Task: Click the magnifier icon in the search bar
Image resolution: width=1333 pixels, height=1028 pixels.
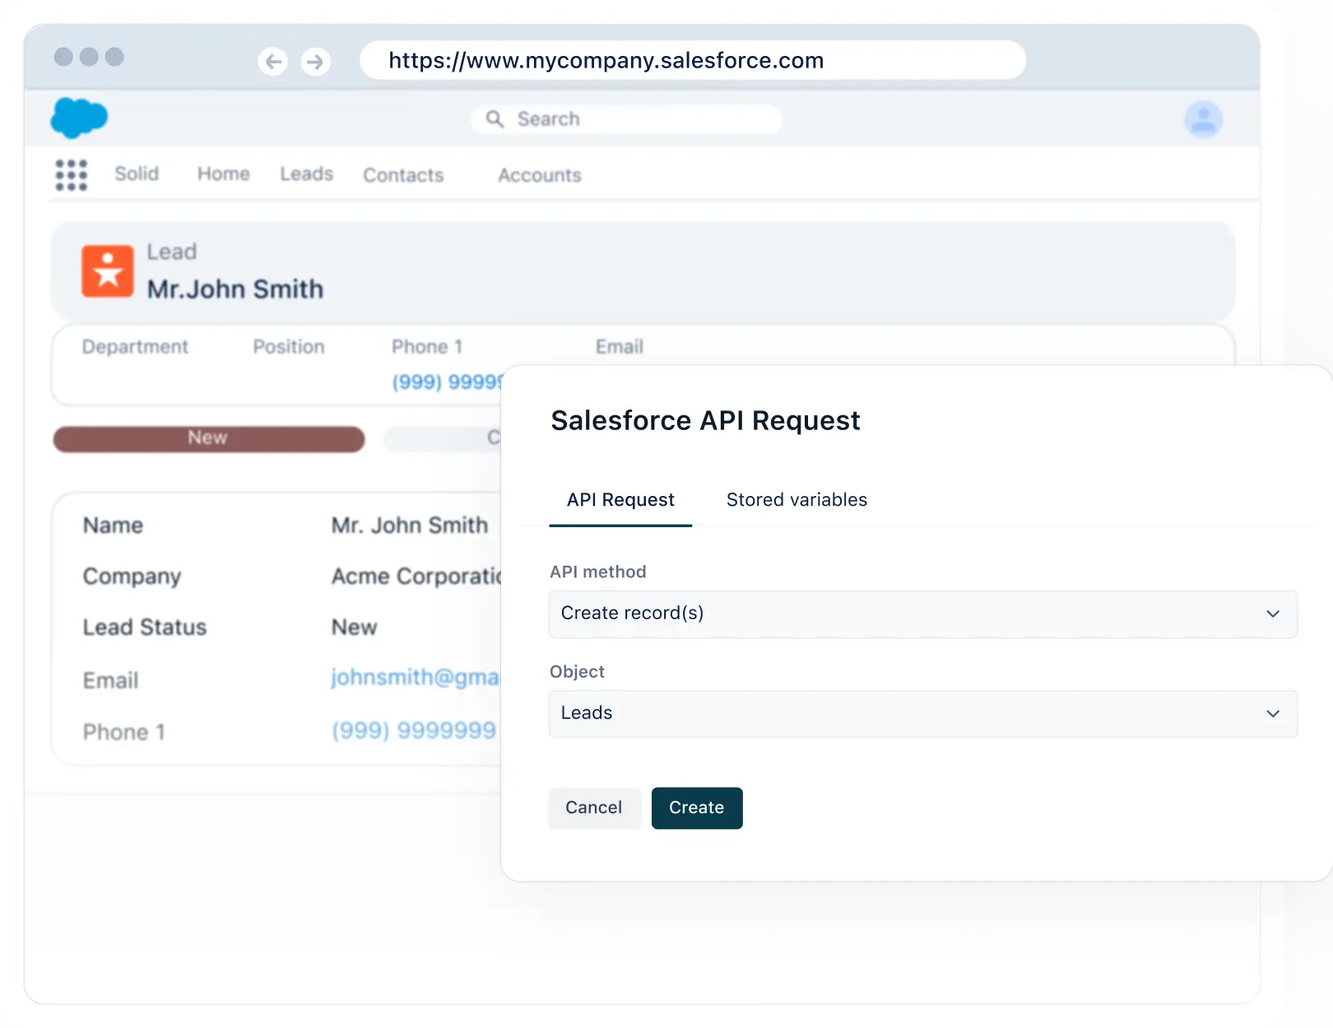Action: click(494, 118)
